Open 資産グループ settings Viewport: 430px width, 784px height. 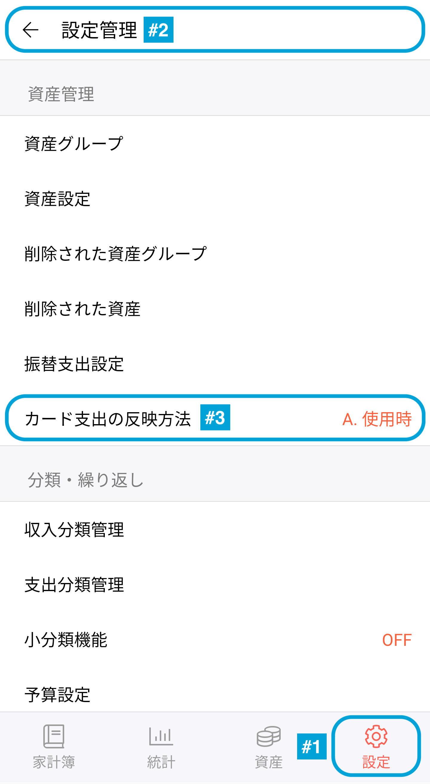tap(215, 143)
